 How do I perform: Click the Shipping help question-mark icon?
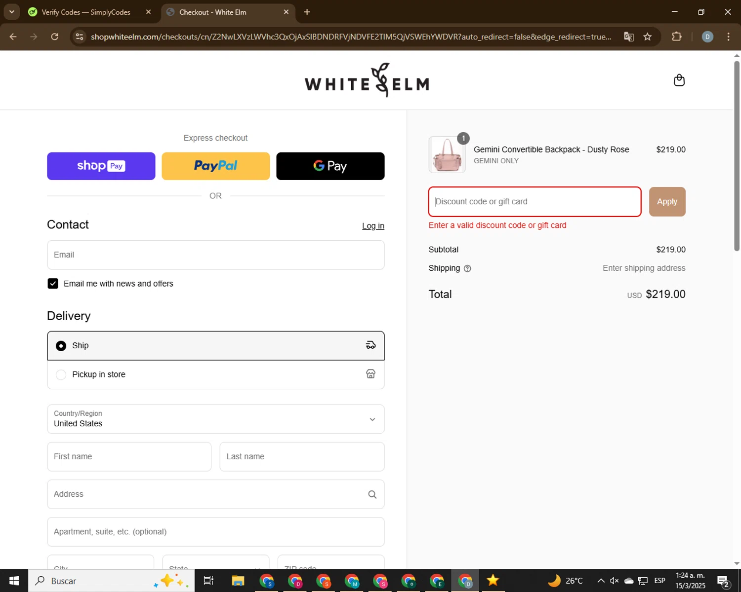point(467,268)
